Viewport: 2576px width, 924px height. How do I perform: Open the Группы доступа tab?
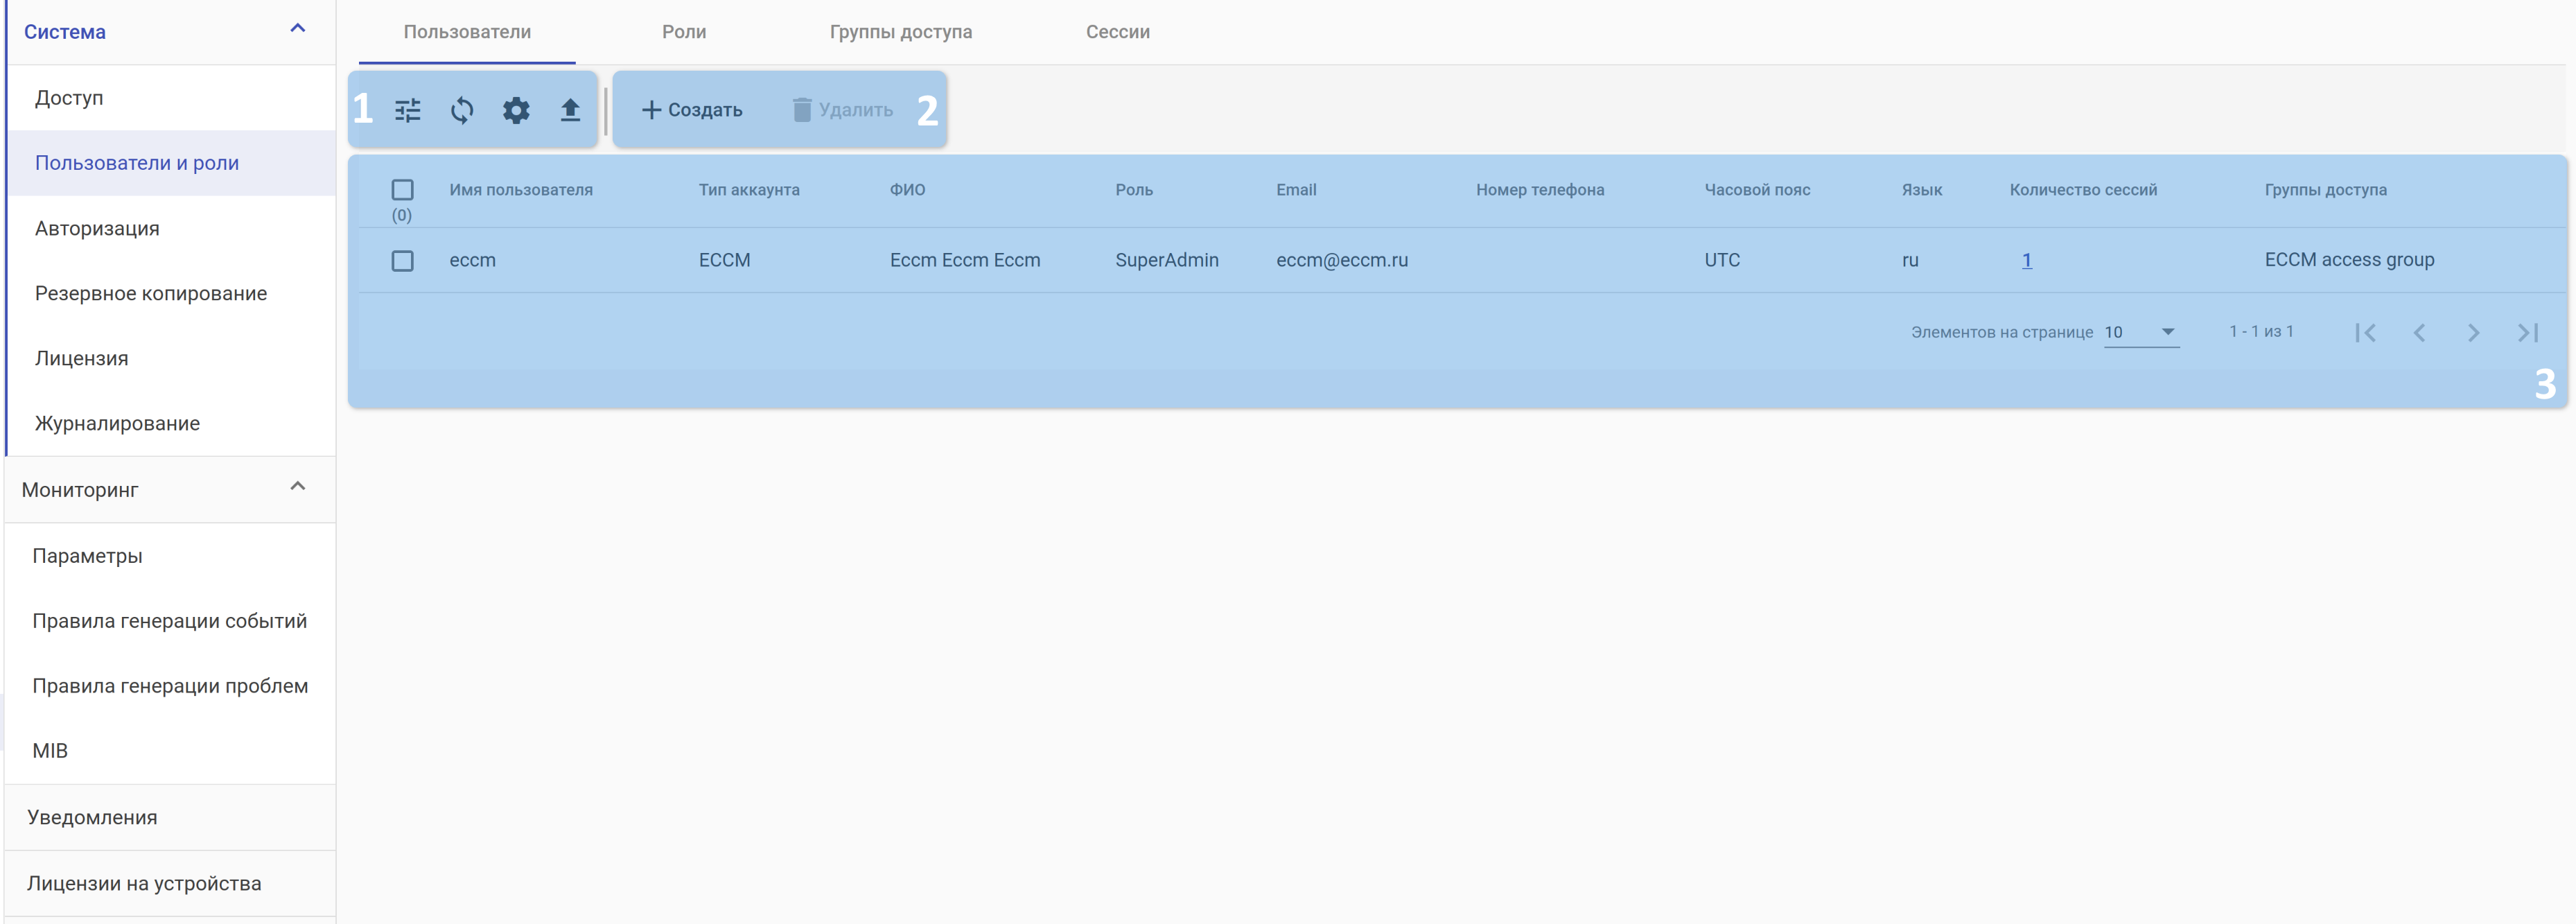click(x=900, y=32)
